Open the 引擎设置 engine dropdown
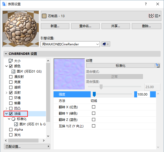Viewport: 164px width, 152px height. click(x=70, y=44)
